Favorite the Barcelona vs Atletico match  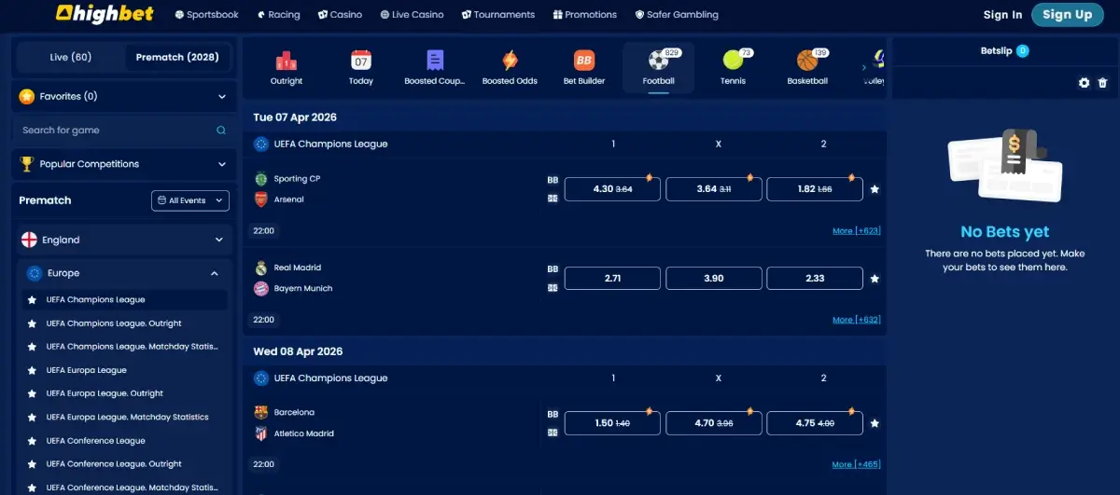875,423
